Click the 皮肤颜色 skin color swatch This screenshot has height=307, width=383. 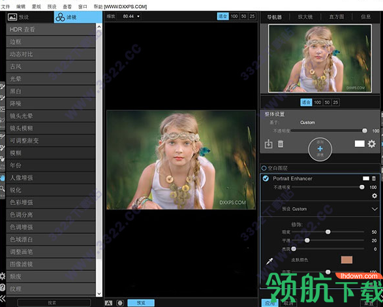click(346, 260)
